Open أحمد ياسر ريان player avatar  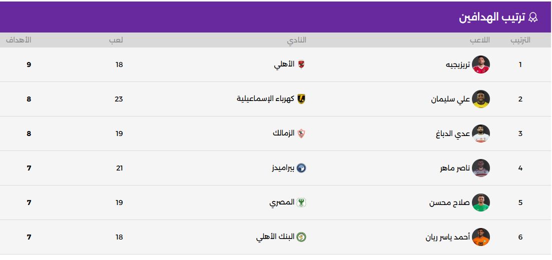[x=481, y=237]
